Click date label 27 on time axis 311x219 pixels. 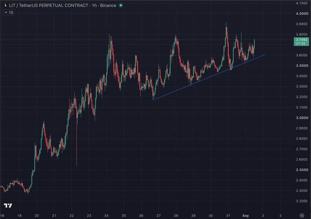[159, 216]
